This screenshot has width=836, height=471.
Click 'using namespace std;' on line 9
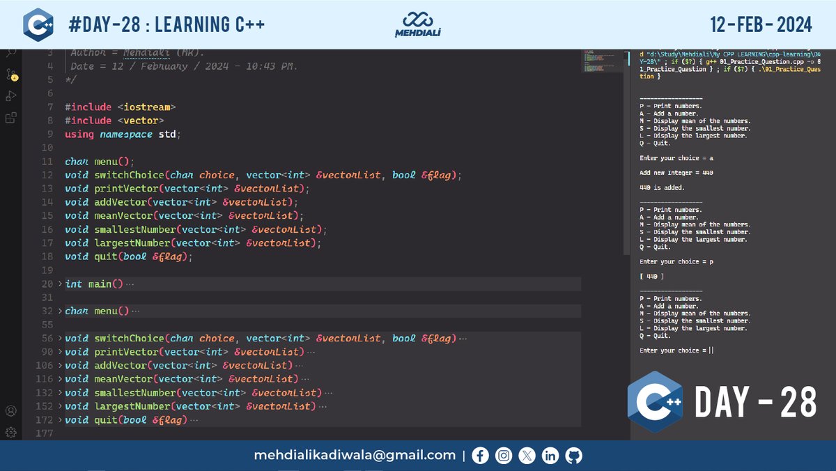(x=123, y=134)
